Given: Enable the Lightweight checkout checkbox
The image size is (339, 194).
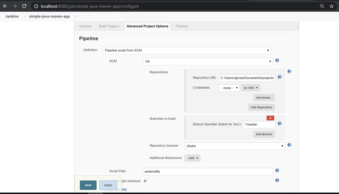Looking at the screenshot, I should click(x=145, y=181).
